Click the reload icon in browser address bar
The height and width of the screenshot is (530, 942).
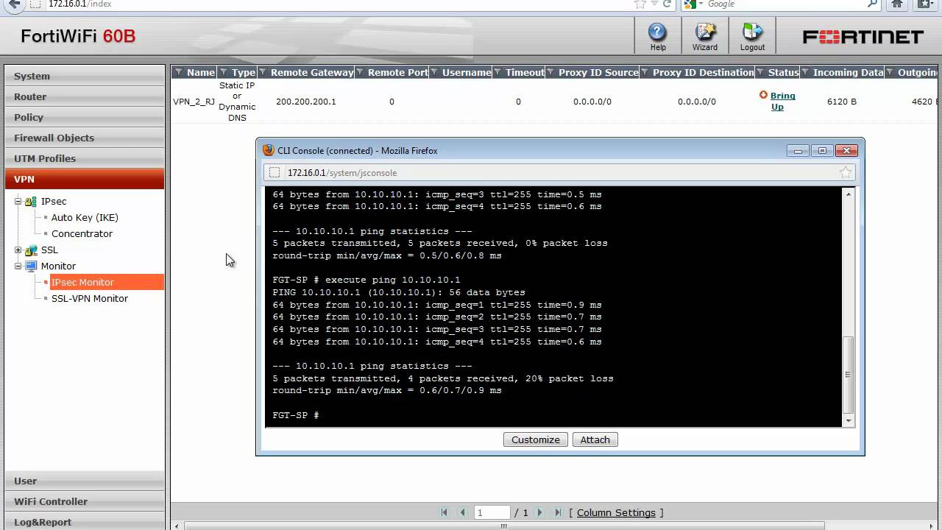pos(667,4)
